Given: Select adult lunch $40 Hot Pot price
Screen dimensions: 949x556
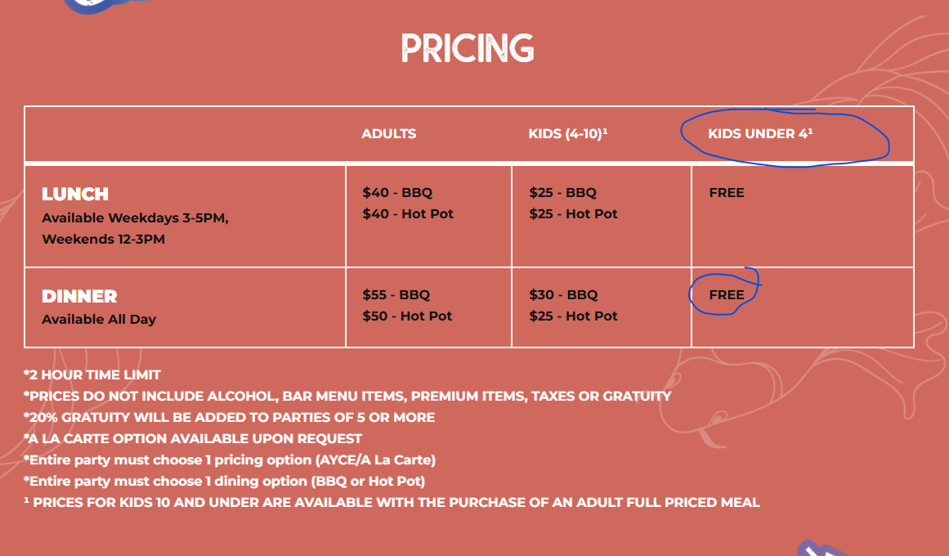Looking at the screenshot, I should pyautogui.click(x=408, y=214).
